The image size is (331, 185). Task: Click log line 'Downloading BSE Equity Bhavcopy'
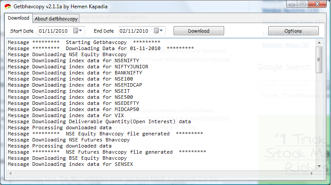click(67, 158)
